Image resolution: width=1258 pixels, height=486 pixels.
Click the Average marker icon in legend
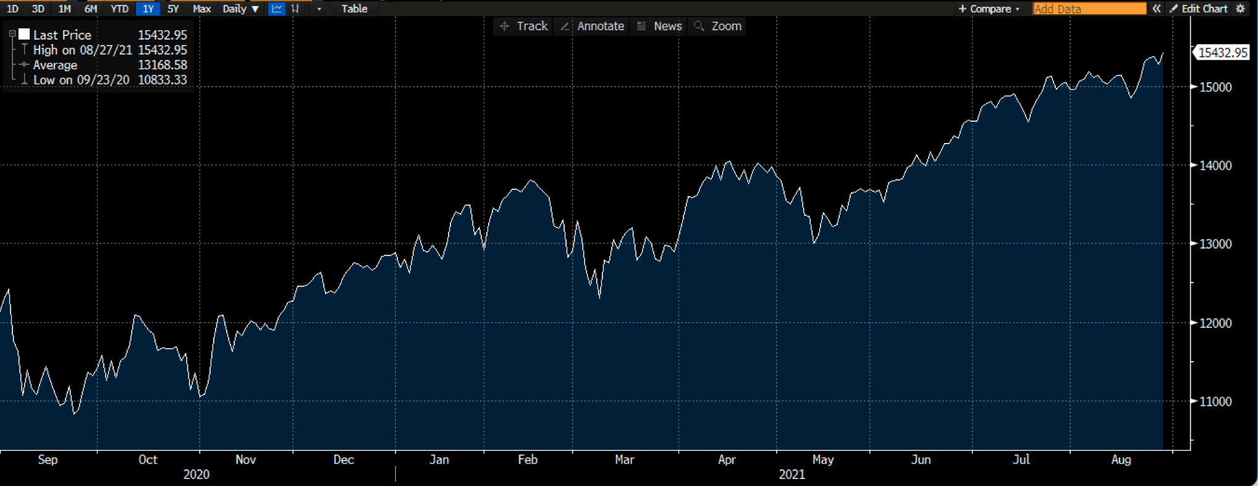point(24,64)
